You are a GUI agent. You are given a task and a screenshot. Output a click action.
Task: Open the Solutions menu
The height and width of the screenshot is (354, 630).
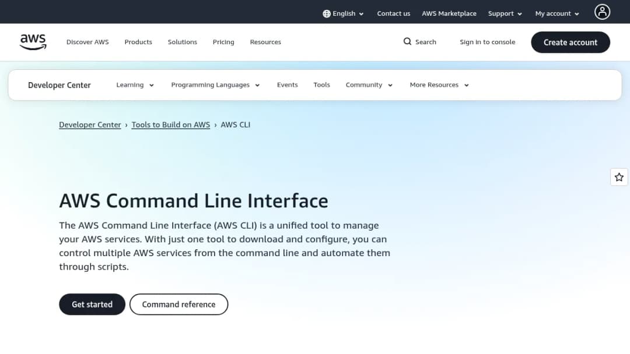[183, 42]
